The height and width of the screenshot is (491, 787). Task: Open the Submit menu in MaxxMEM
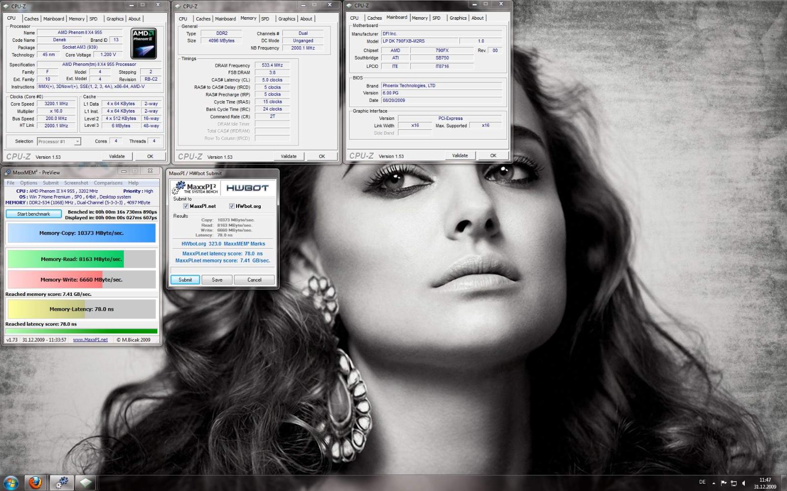(51, 183)
